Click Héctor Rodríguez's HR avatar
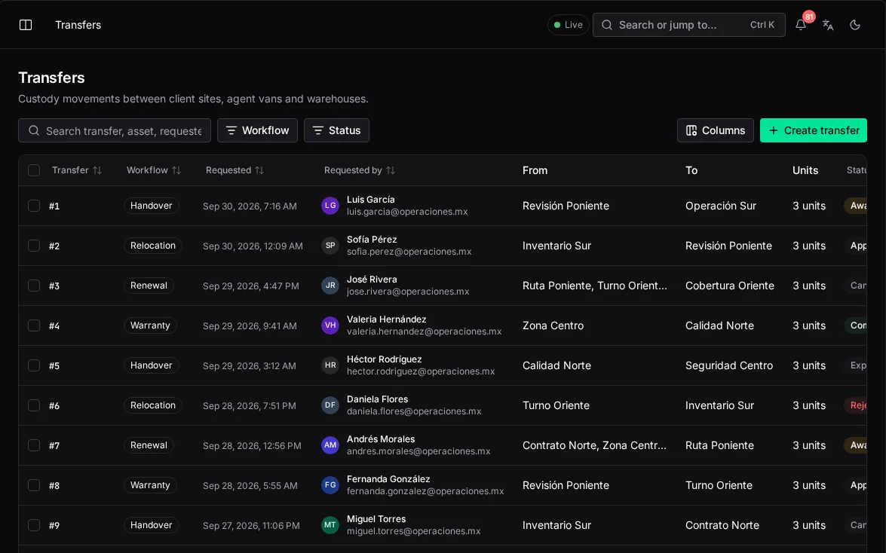 coord(330,365)
